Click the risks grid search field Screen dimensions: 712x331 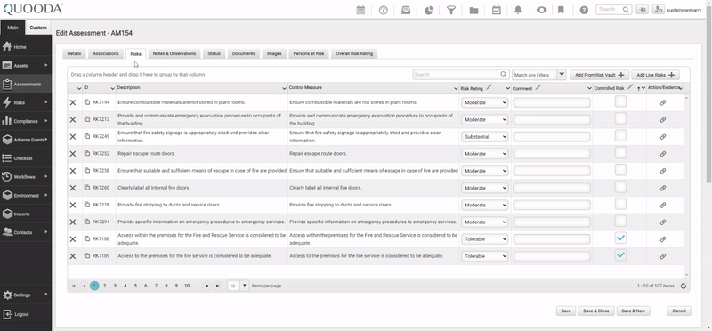tap(460, 75)
